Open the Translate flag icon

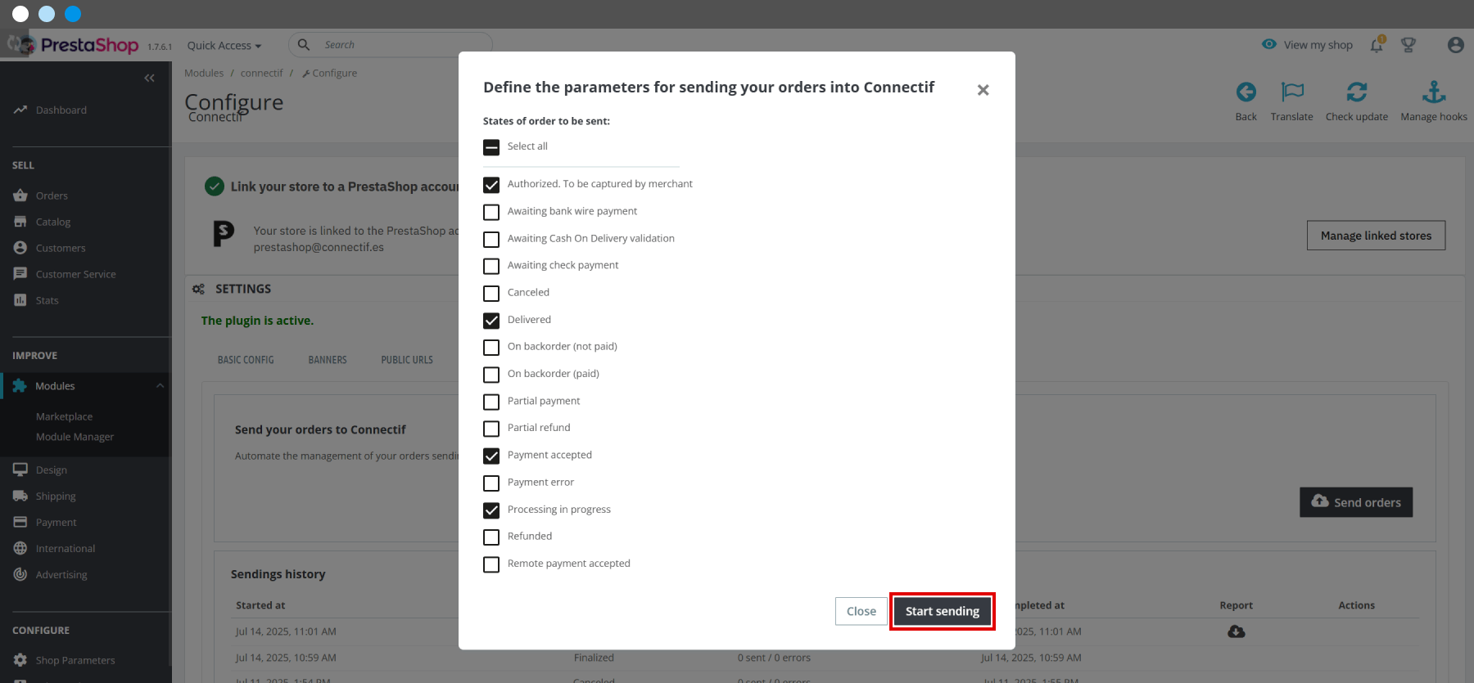[x=1292, y=92]
